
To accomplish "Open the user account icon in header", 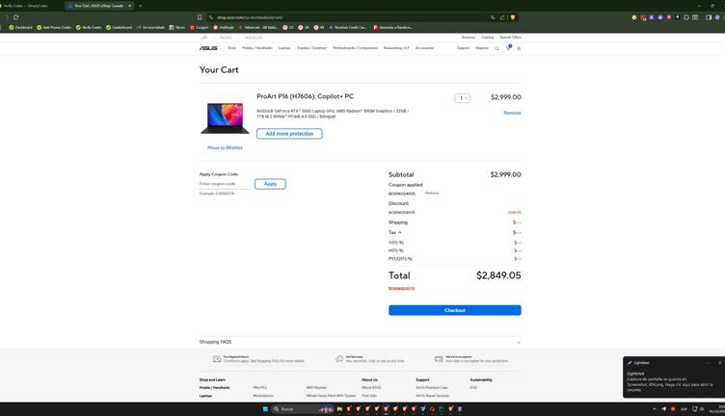I will pyautogui.click(x=519, y=48).
